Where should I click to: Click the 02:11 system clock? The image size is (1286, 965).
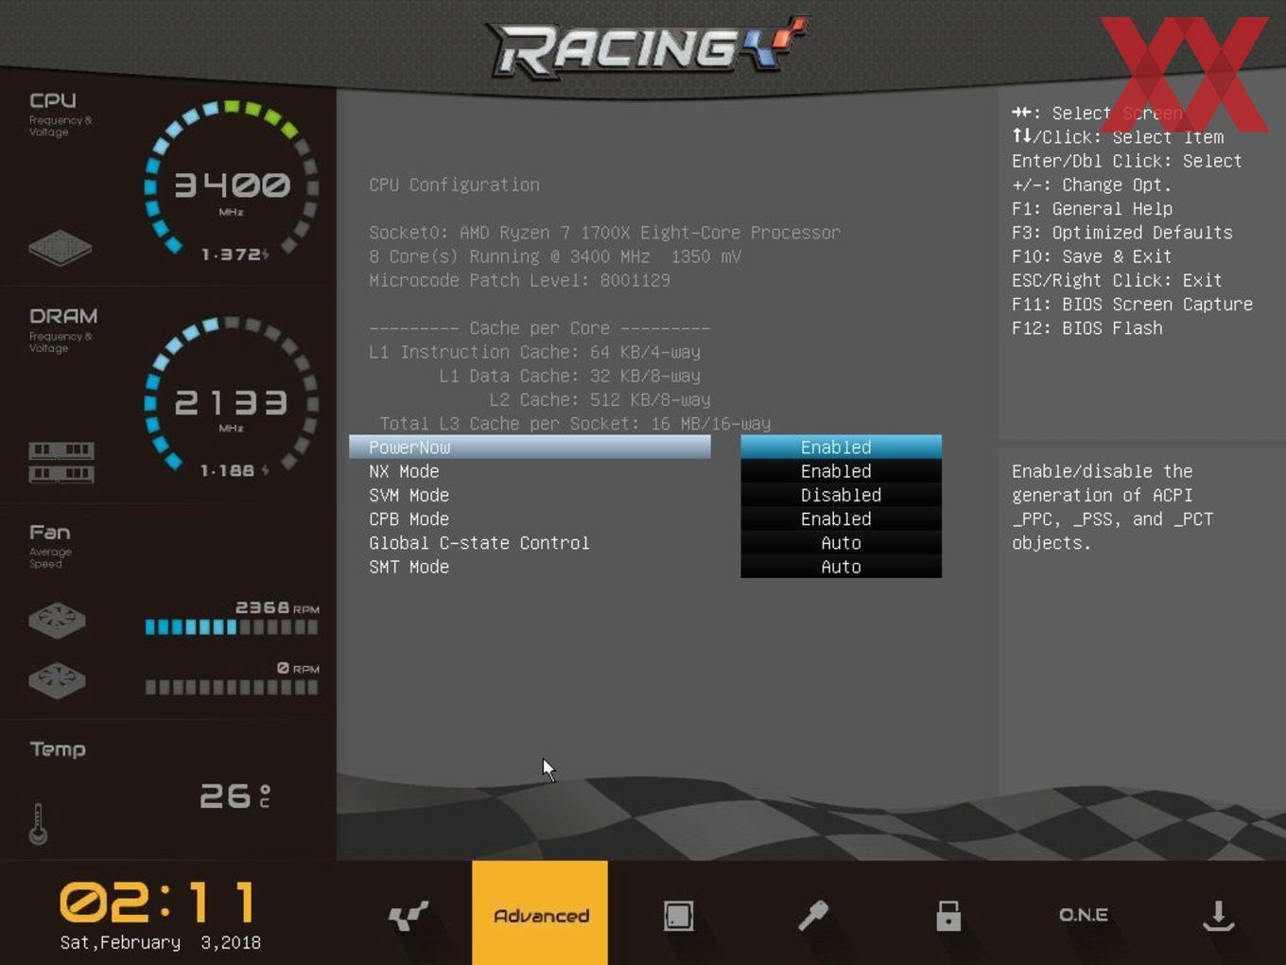[x=158, y=903]
